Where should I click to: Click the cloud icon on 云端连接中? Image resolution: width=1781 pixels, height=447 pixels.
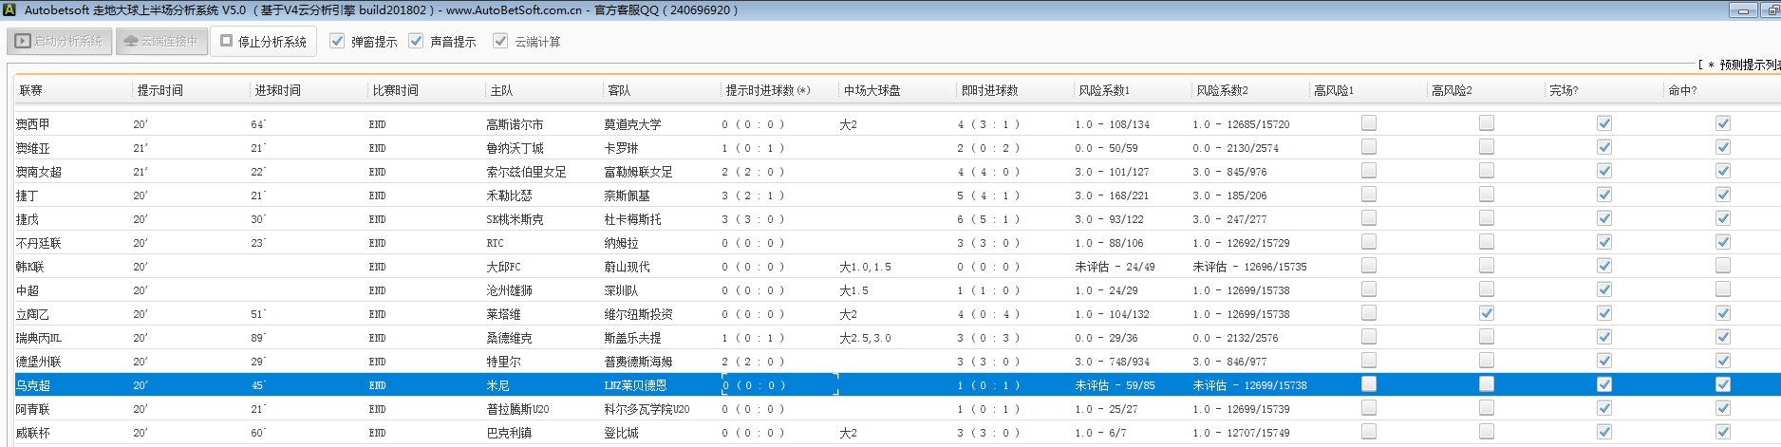click(x=131, y=42)
